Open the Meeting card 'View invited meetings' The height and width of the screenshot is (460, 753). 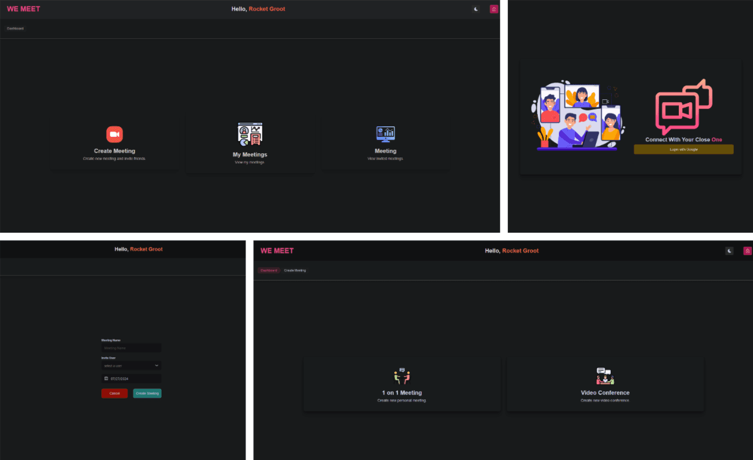[386, 159]
